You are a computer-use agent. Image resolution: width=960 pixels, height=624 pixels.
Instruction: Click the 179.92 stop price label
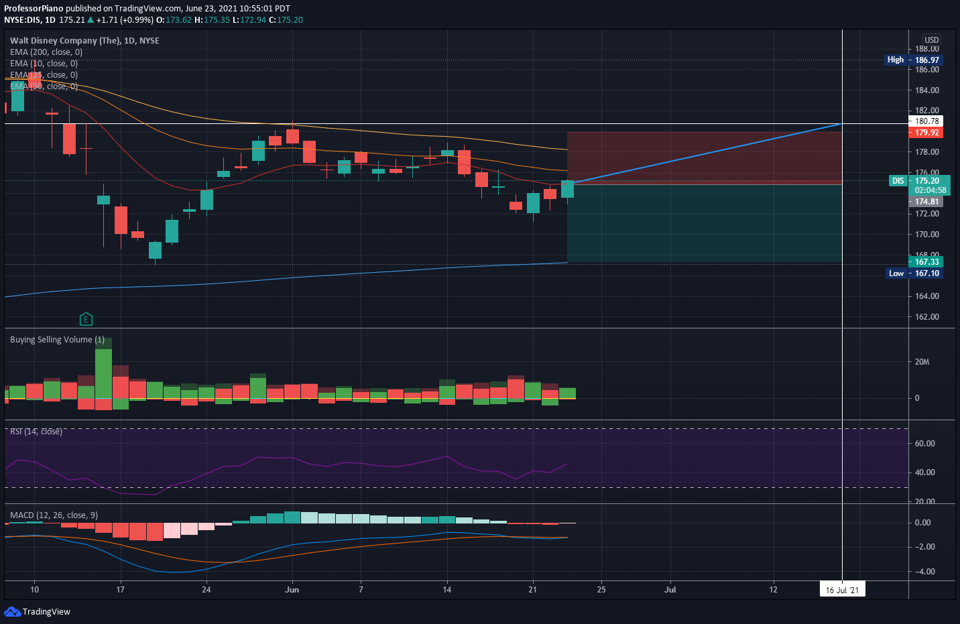(x=926, y=133)
